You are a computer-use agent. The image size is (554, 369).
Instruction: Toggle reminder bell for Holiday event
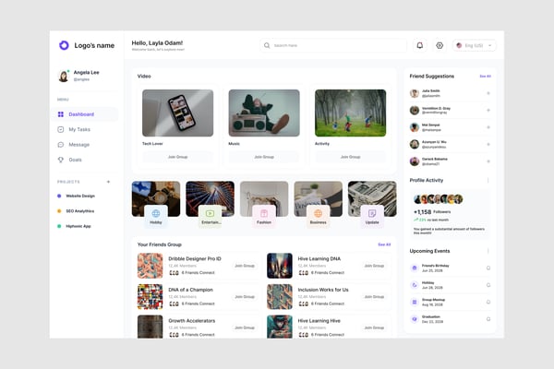(488, 285)
